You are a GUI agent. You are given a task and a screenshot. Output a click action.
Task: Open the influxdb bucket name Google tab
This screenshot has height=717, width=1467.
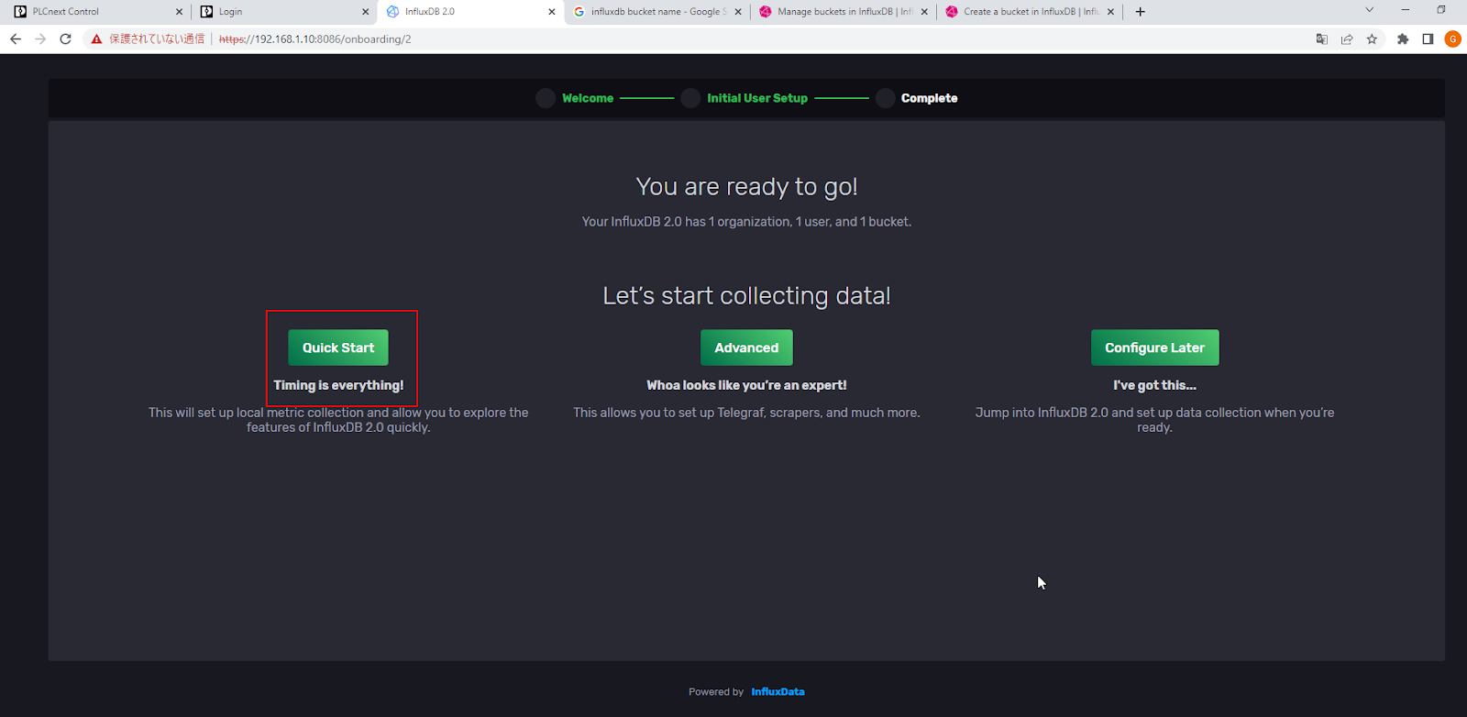coord(656,12)
